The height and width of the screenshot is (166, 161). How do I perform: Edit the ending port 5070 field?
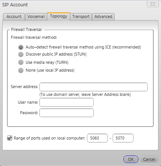click(123, 138)
